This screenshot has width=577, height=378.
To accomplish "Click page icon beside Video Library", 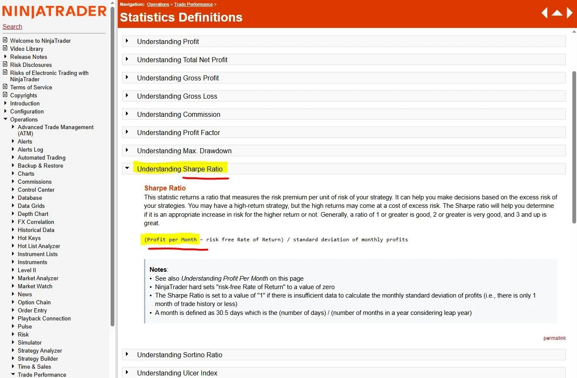I will coord(5,48).
